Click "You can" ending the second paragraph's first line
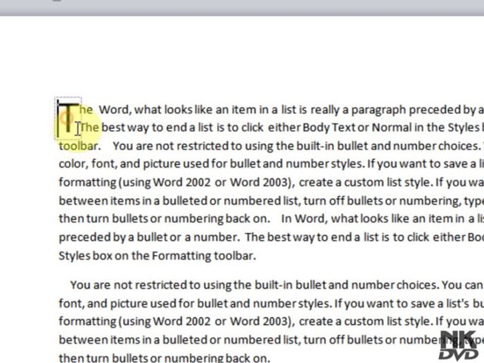484x363 pixels. tap(462, 285)
